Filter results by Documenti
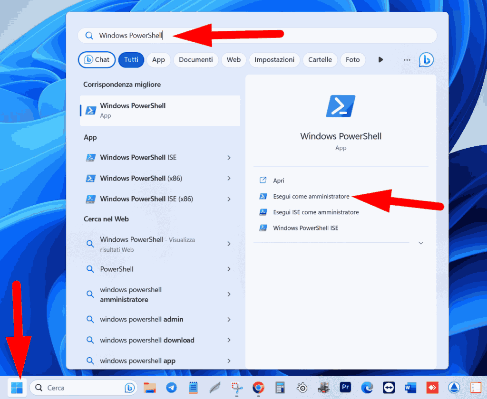The height and width of the screenshot is (399, 487). [195, 59]
